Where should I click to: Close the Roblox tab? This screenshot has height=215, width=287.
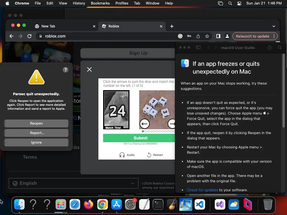tap(161, 26)
